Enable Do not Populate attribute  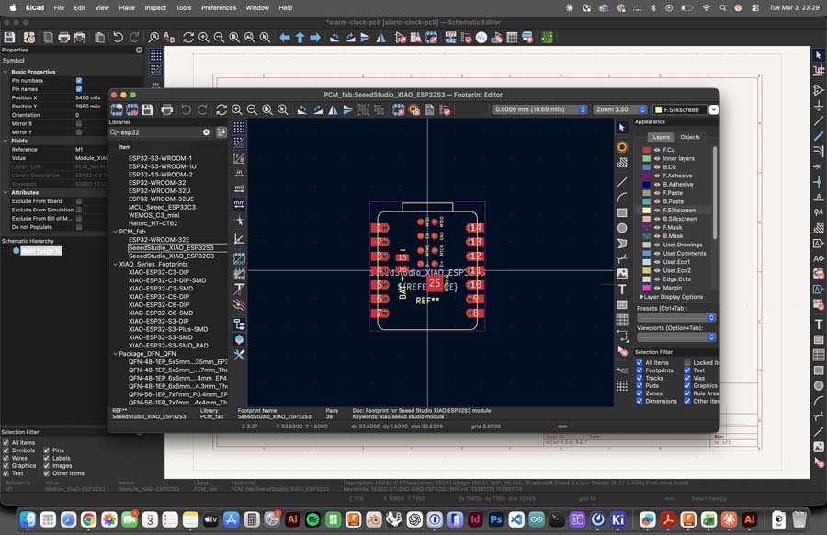79,227
